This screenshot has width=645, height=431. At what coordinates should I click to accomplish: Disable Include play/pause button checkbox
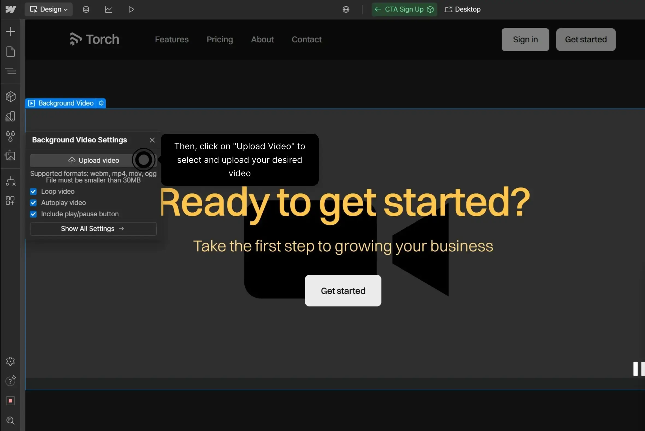pyautogui.click(x=33, y=214)
